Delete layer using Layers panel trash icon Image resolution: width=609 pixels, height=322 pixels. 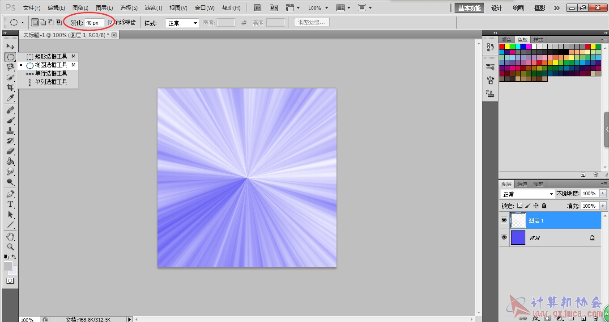596,318
